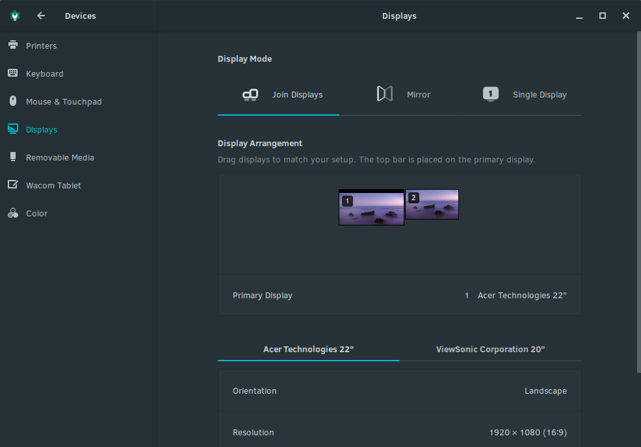Click the Displays monitor icon
Viewport: 641px width, 447px height.
12,129
